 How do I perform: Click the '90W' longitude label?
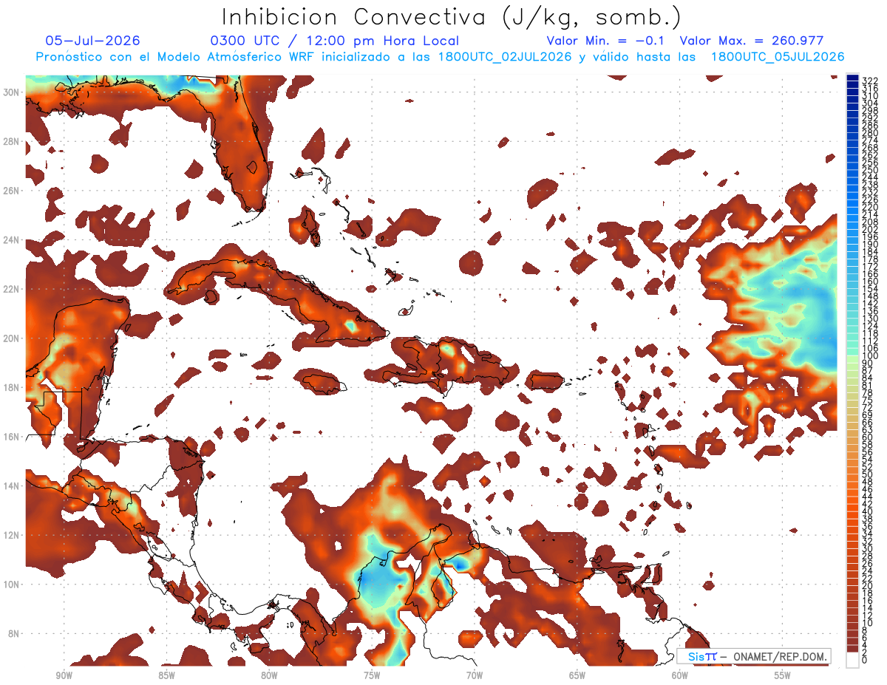point(64,675)
